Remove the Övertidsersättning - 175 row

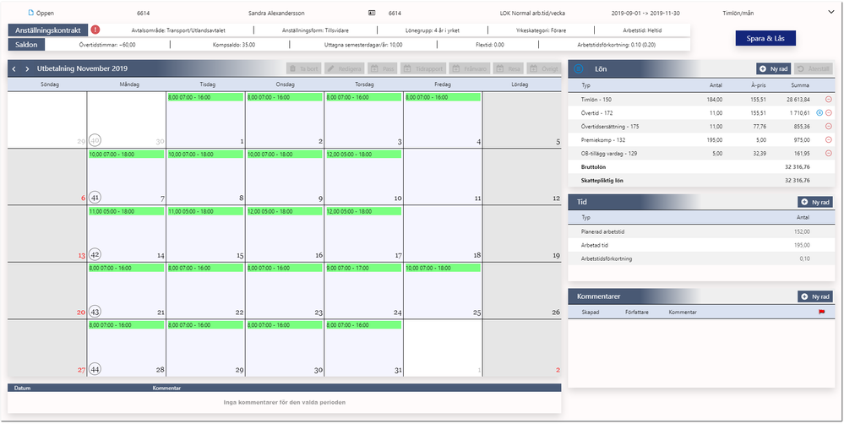point(829,127)
